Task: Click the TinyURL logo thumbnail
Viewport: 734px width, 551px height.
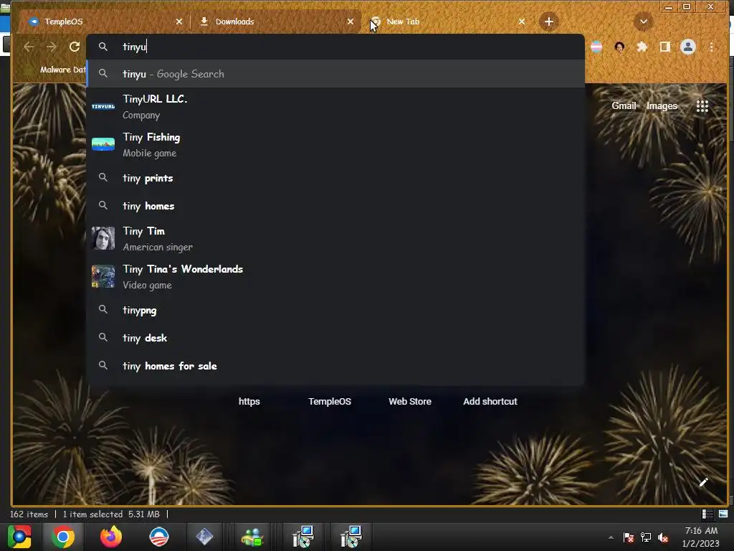Action: click(x=103, y=106)
